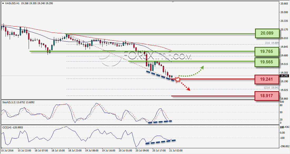The width and height of the screenshot is (290, 154).
Task: Click the 20 Jul 01:00 time label
Action: click(125, 151)
